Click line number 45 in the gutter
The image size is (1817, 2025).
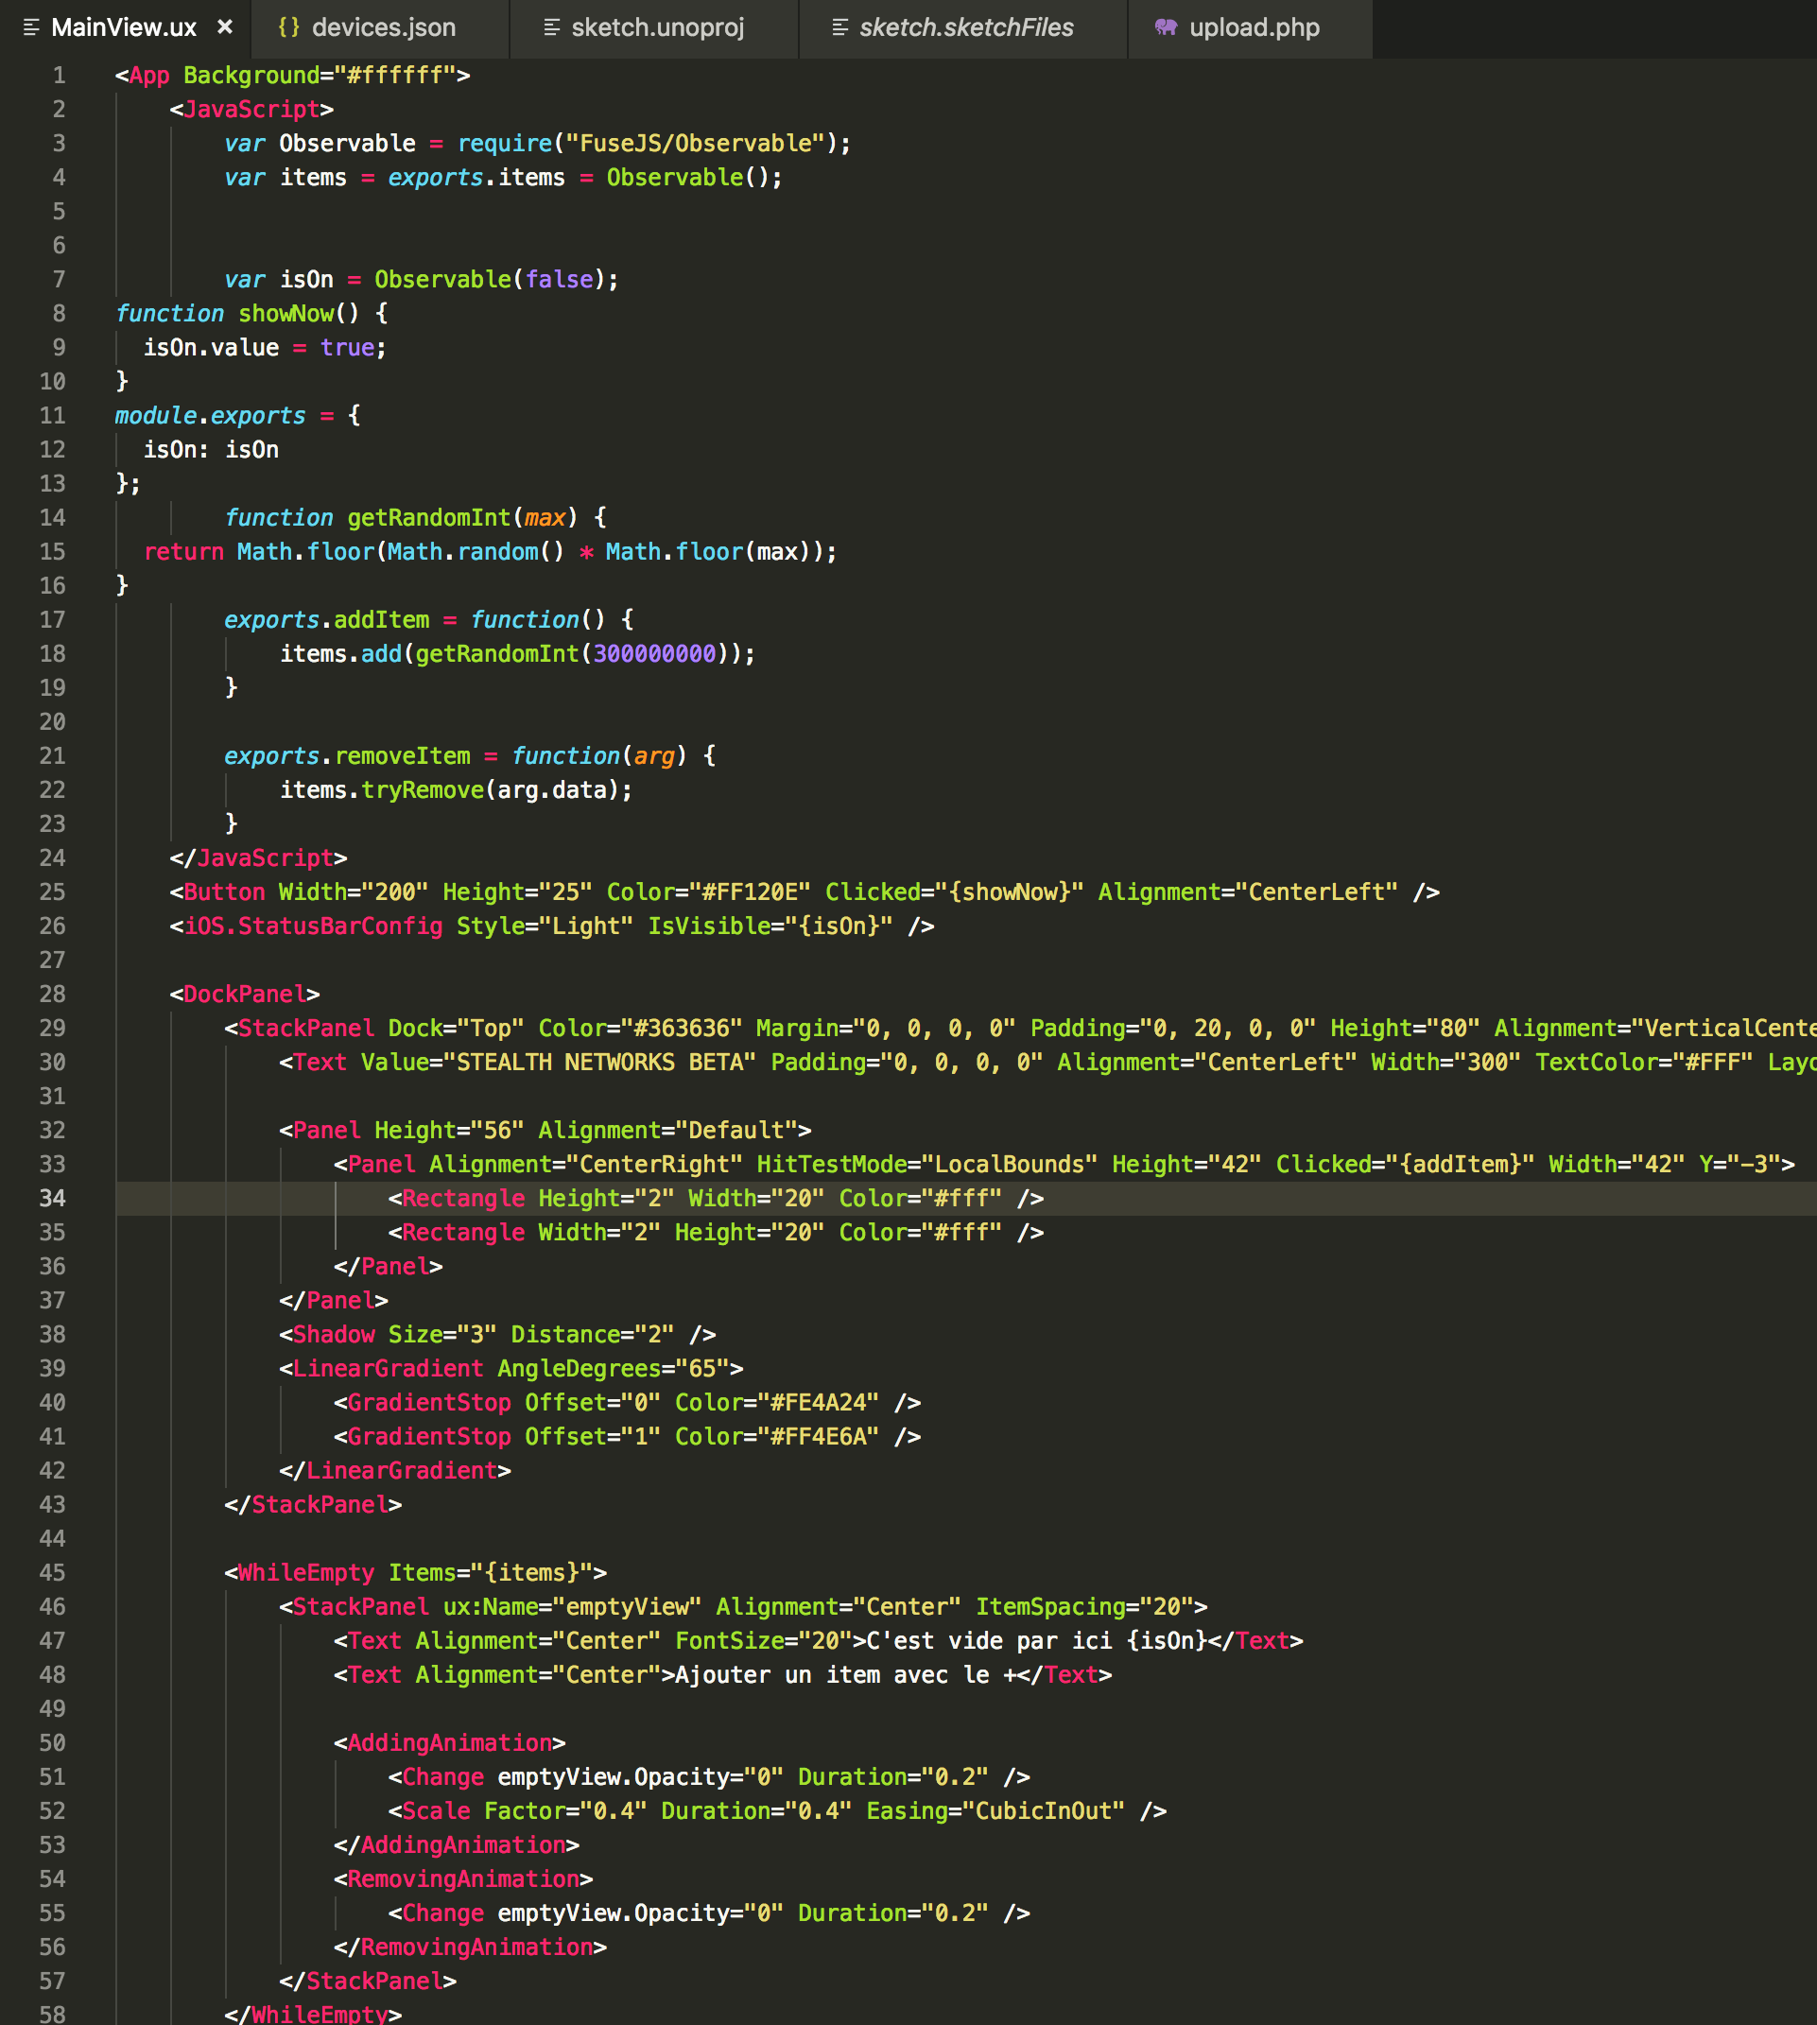[x=52, y=1573]
